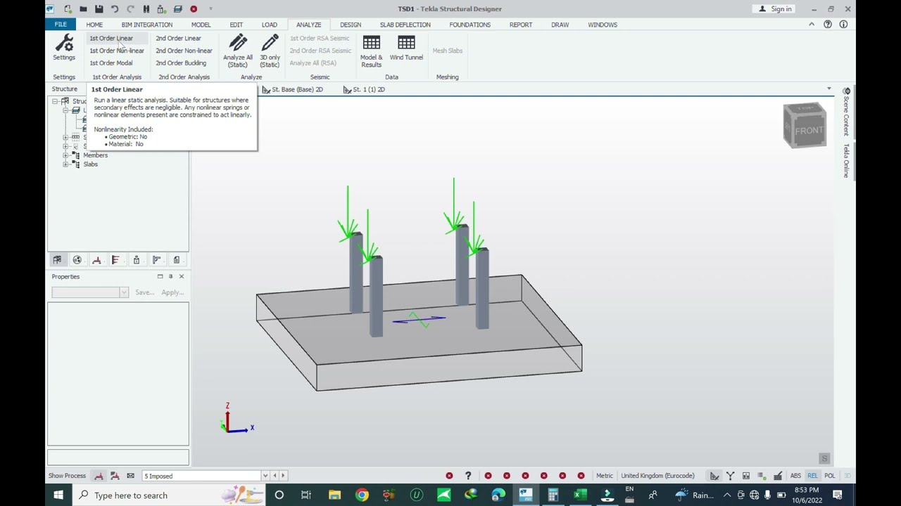Viewport: 901px width, 506px height.
Task: Toggle ABS coordinate mode
Action: pyautogui.click(x=795, y=476)
